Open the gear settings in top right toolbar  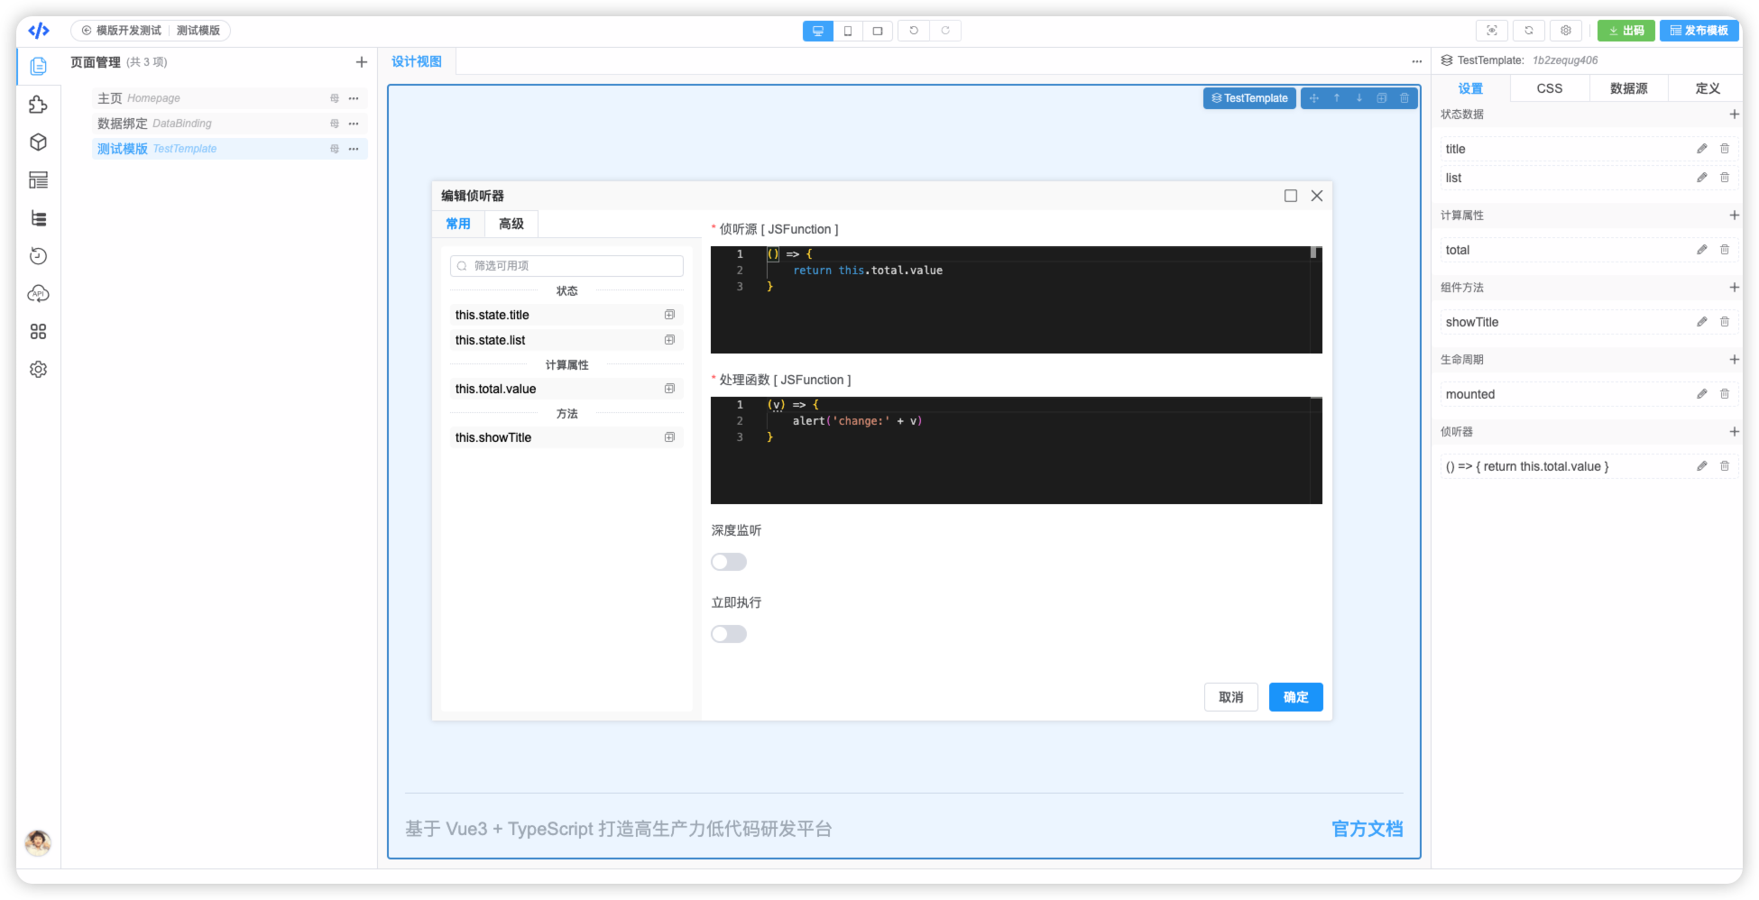1566,31
